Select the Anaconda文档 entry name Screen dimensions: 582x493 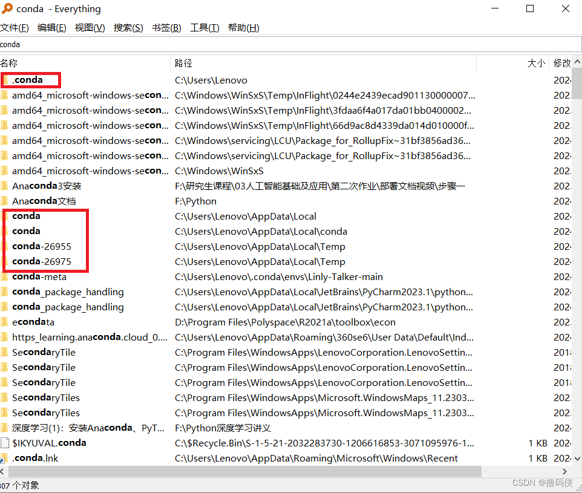pyautogui.click(x=44, y=201)
